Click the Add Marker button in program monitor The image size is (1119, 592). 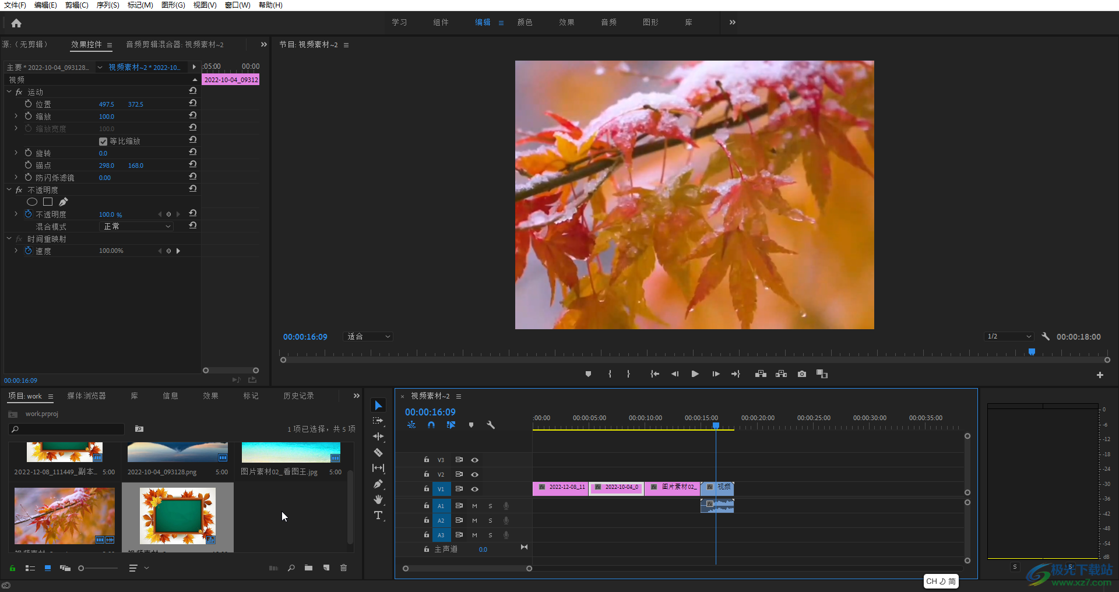[x=588, y=374]
